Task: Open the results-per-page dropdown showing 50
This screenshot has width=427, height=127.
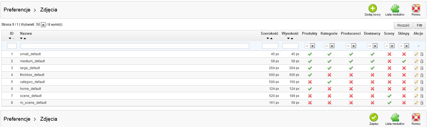Action: click(x=40, y=25)
